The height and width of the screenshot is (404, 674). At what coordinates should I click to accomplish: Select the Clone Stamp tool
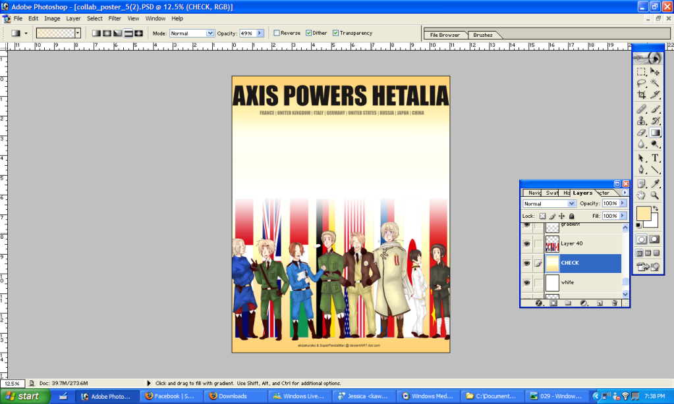point(641,121)
